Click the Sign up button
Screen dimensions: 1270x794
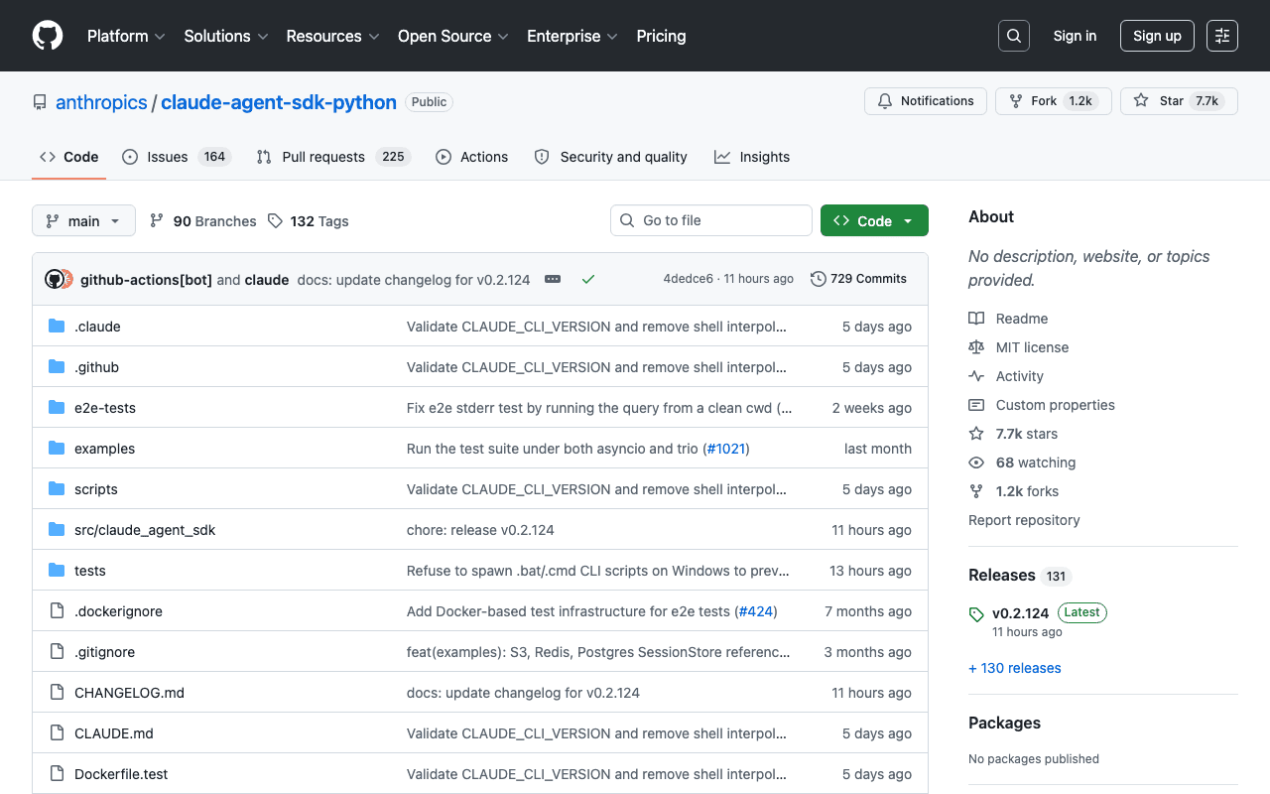pos(1157,36)
